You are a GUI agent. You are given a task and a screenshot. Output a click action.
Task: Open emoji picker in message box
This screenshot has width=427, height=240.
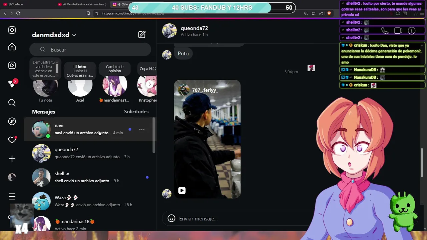(x=171, y=218)
